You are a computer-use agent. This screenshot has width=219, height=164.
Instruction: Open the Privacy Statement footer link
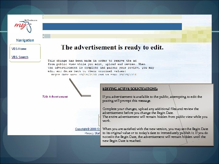click(92, 133)
